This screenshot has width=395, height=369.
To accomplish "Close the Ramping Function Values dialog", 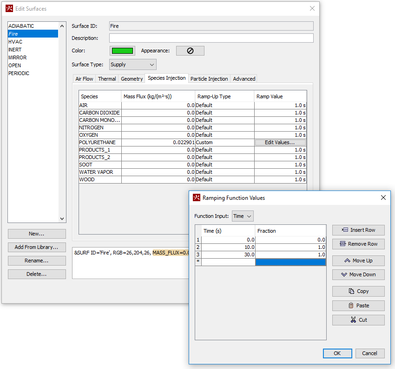I will coord(383,197).
